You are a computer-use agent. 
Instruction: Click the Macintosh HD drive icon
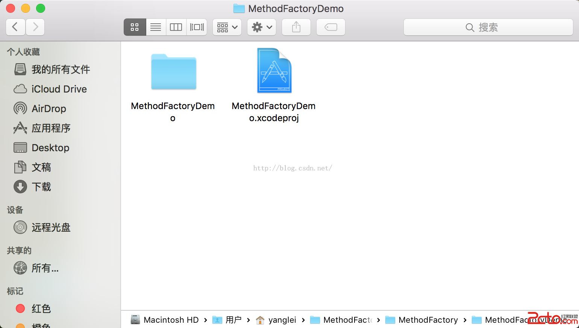pos(135,320)
